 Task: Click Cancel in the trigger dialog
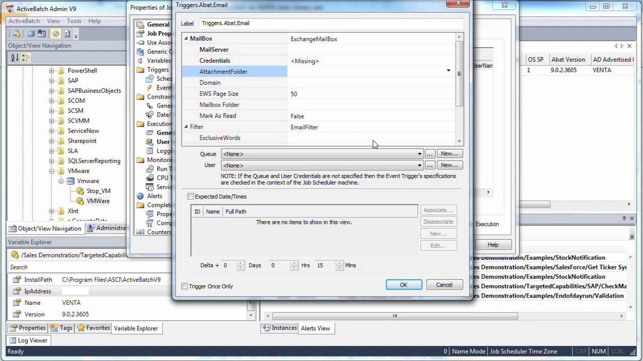[x=444, y=285]
